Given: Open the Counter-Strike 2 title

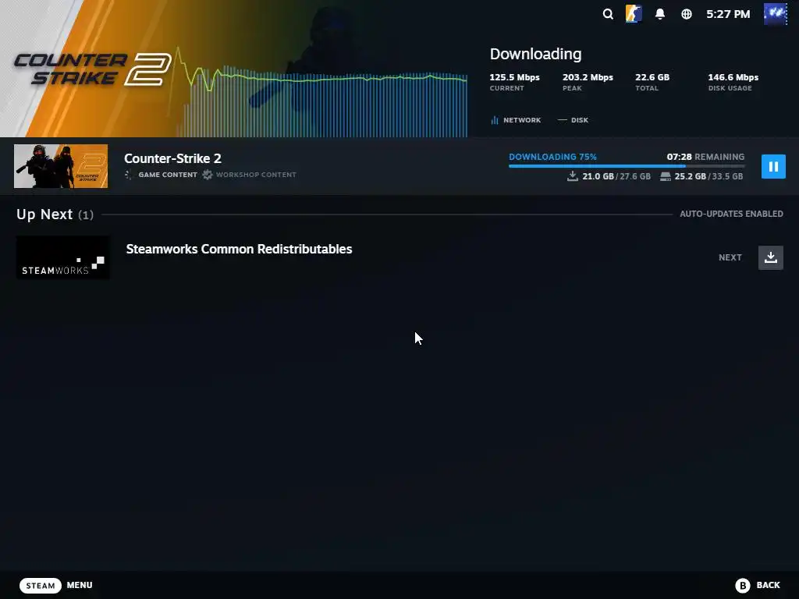Looking at the screenshot, I should click(x=172, y=158).
